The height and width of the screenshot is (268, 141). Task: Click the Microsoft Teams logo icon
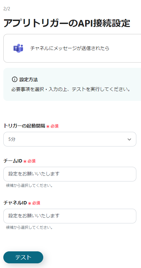(x=18, y=48)
